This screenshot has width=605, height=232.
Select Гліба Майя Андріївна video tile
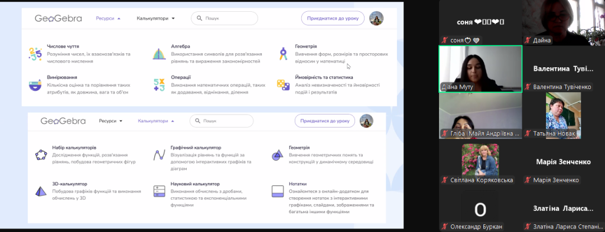[480, 116]
